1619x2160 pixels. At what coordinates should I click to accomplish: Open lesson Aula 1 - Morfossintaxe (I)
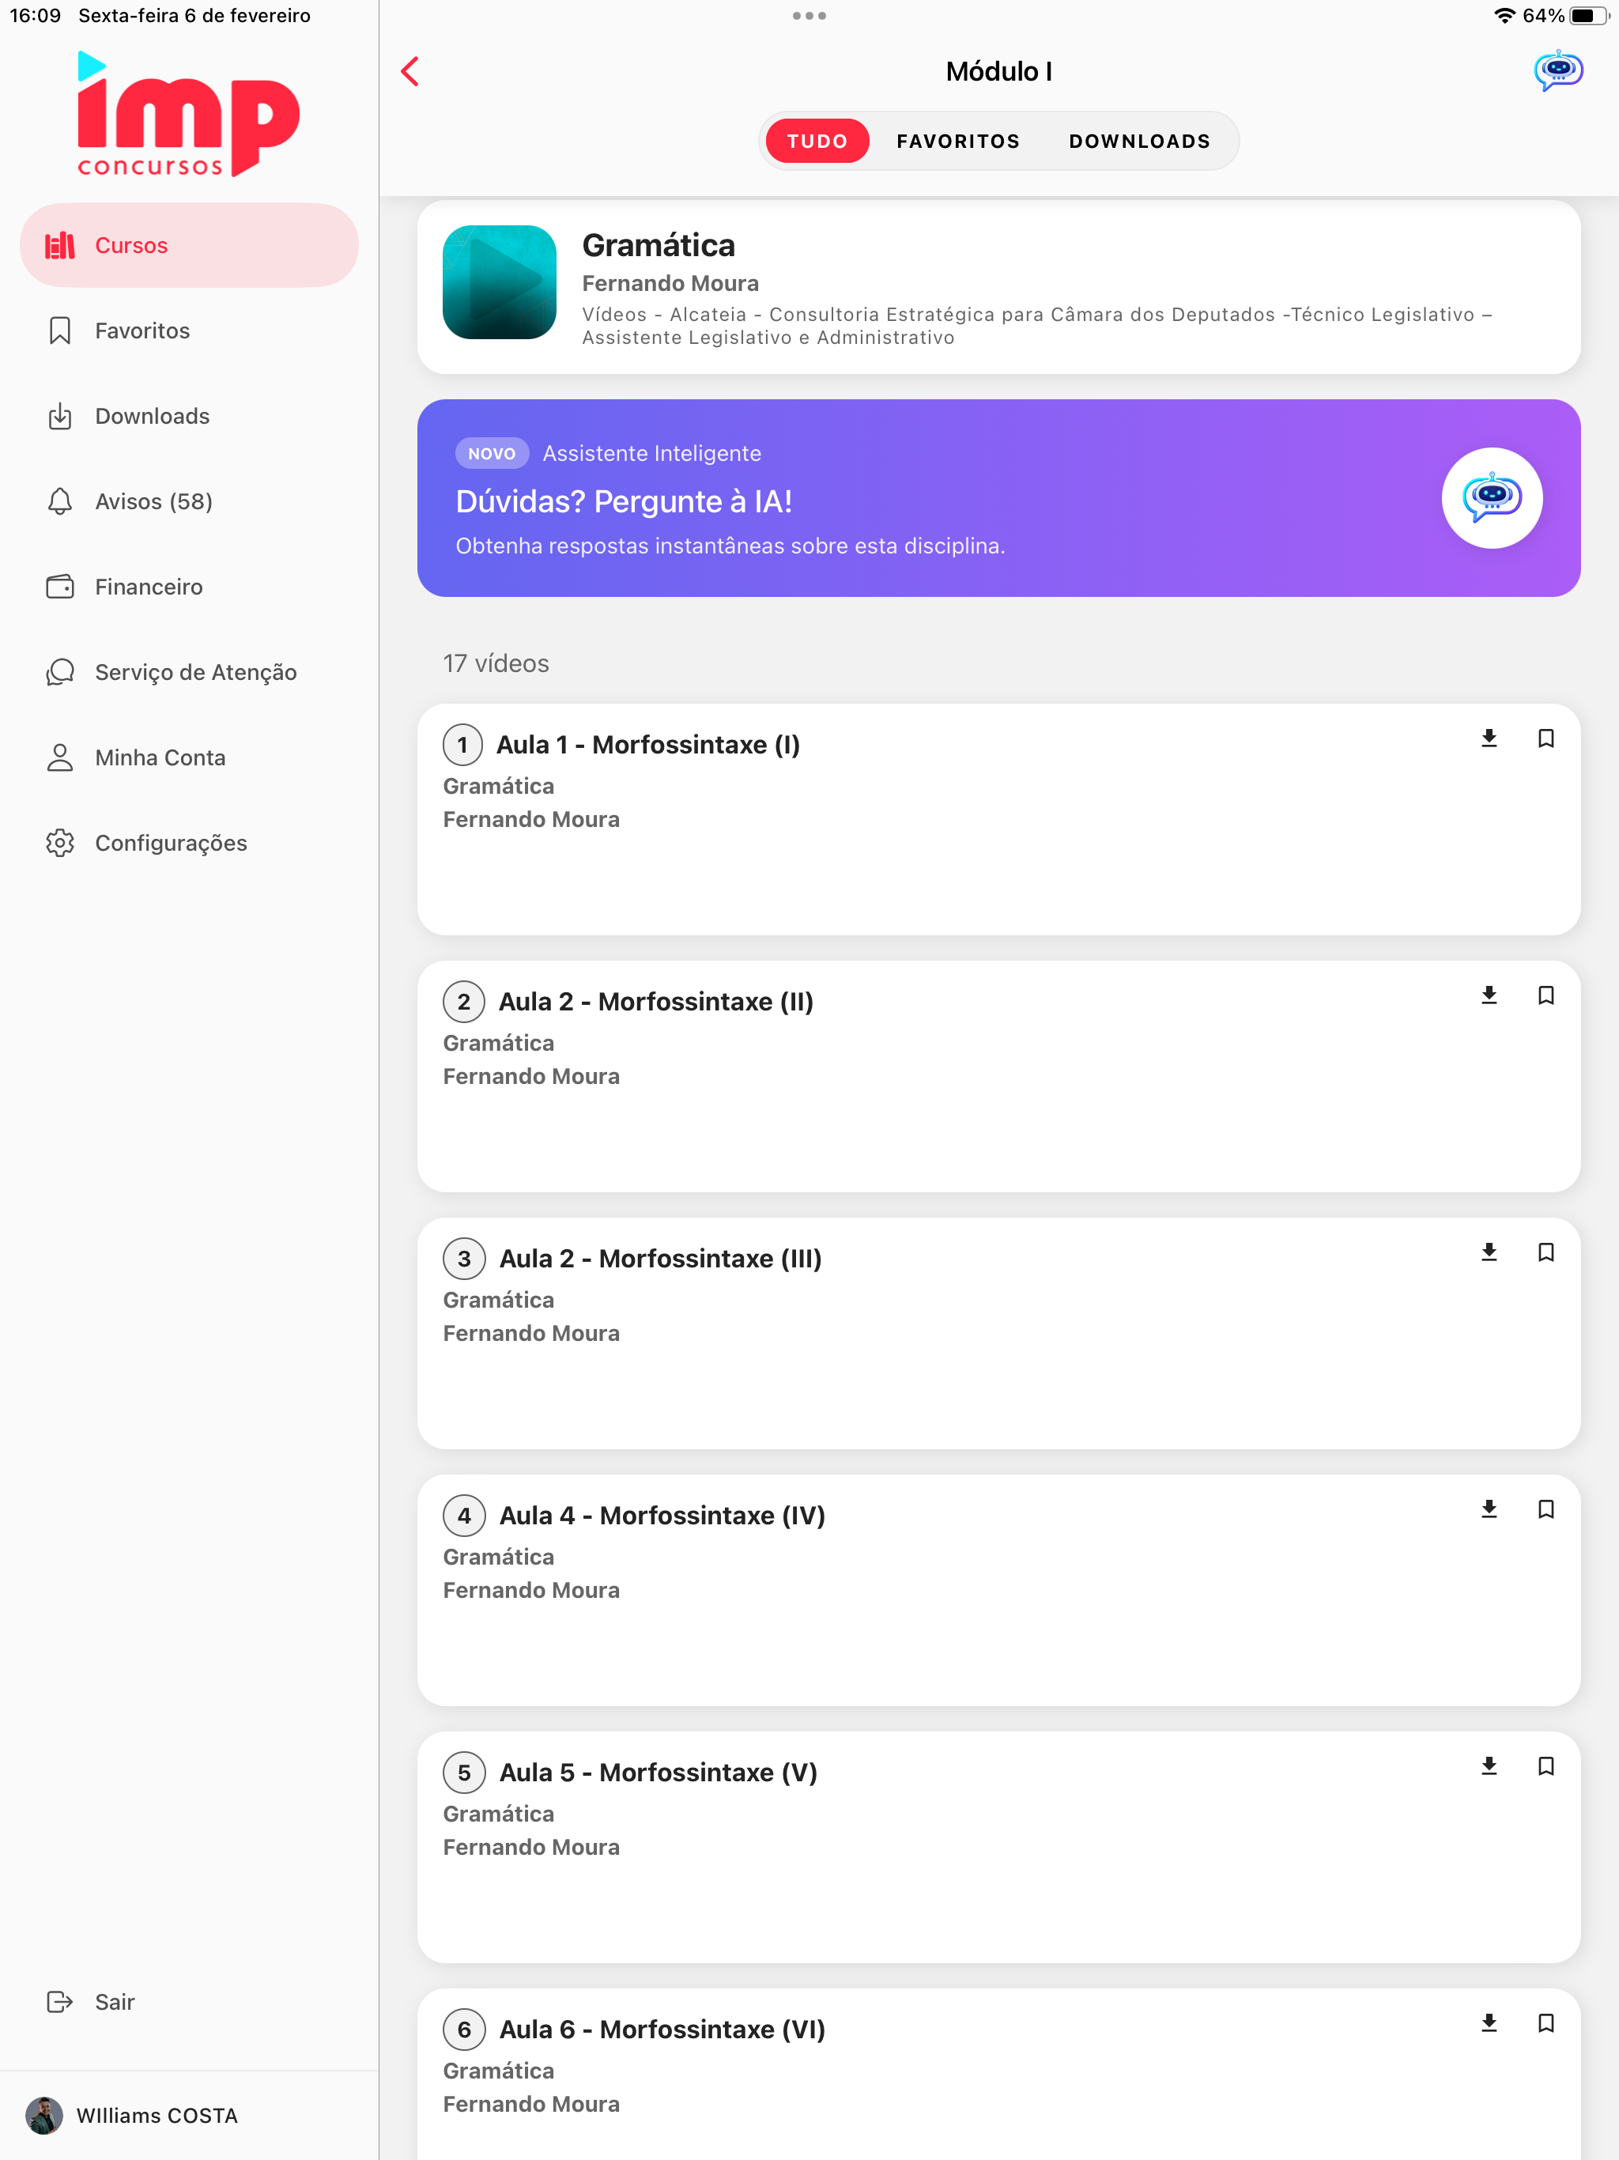click(998, 819)
